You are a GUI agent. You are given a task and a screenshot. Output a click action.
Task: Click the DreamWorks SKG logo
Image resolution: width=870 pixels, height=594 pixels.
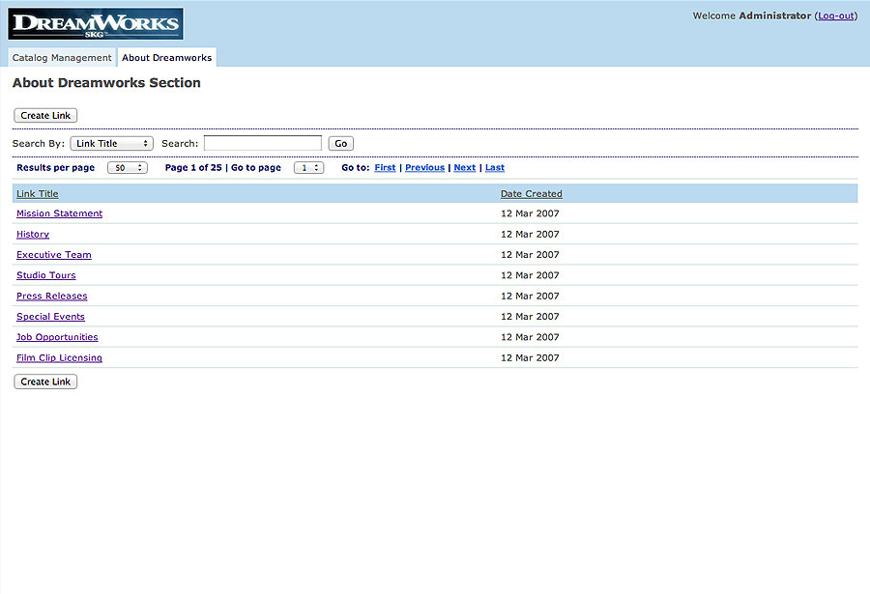[x=96, y=24]
